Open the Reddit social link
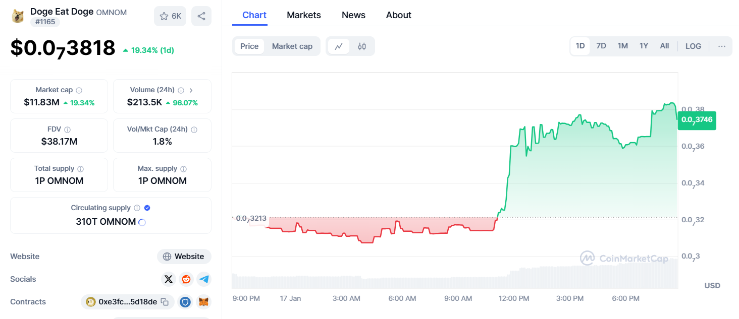Screen dimensions: 739x319 point(186,279)
